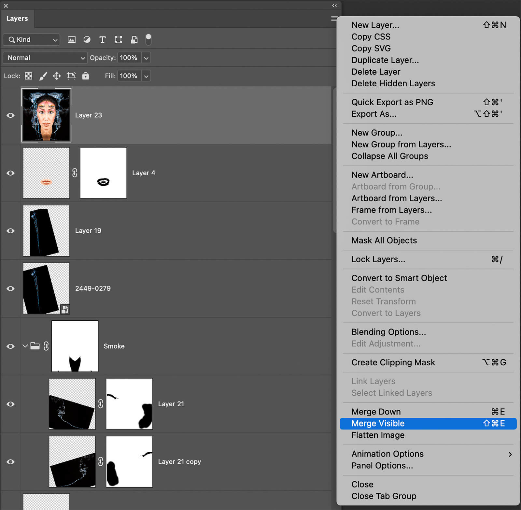Choose Merge Visible from the menu
Screen dimensions: 521x510
tap(378, 423)
